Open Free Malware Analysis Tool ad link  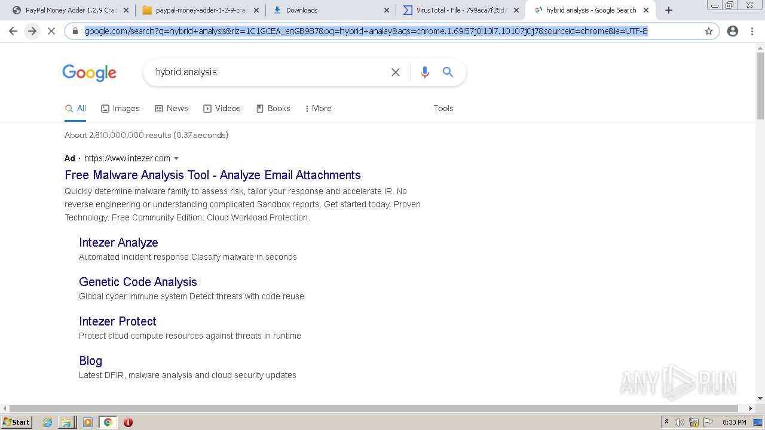pyautogui.click(x=213, y=175)
